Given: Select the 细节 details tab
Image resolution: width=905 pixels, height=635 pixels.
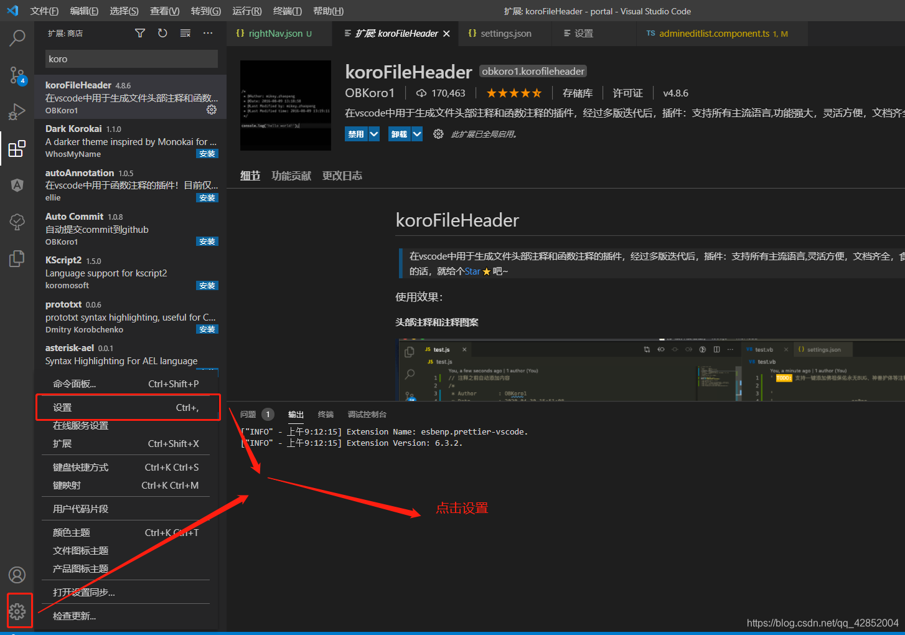Looking at the screenshot, I should (x=250, y=176).
